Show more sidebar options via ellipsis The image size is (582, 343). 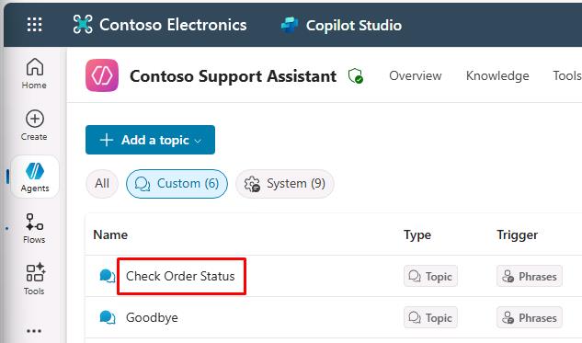click(34, 331)
